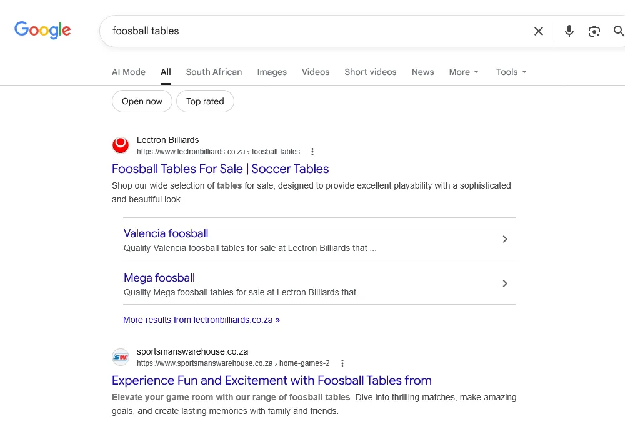Viewport: 625px width, 437px height.
Task: Open options for sportsmanswarehouse result
Action: point(342,363)
